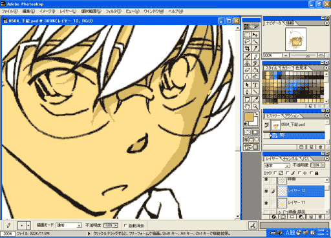Hide レイヤー 11 layer via eye icon
Image resolution: width=331 pixels, height=238 pixels.
click(x=266, y=203)
